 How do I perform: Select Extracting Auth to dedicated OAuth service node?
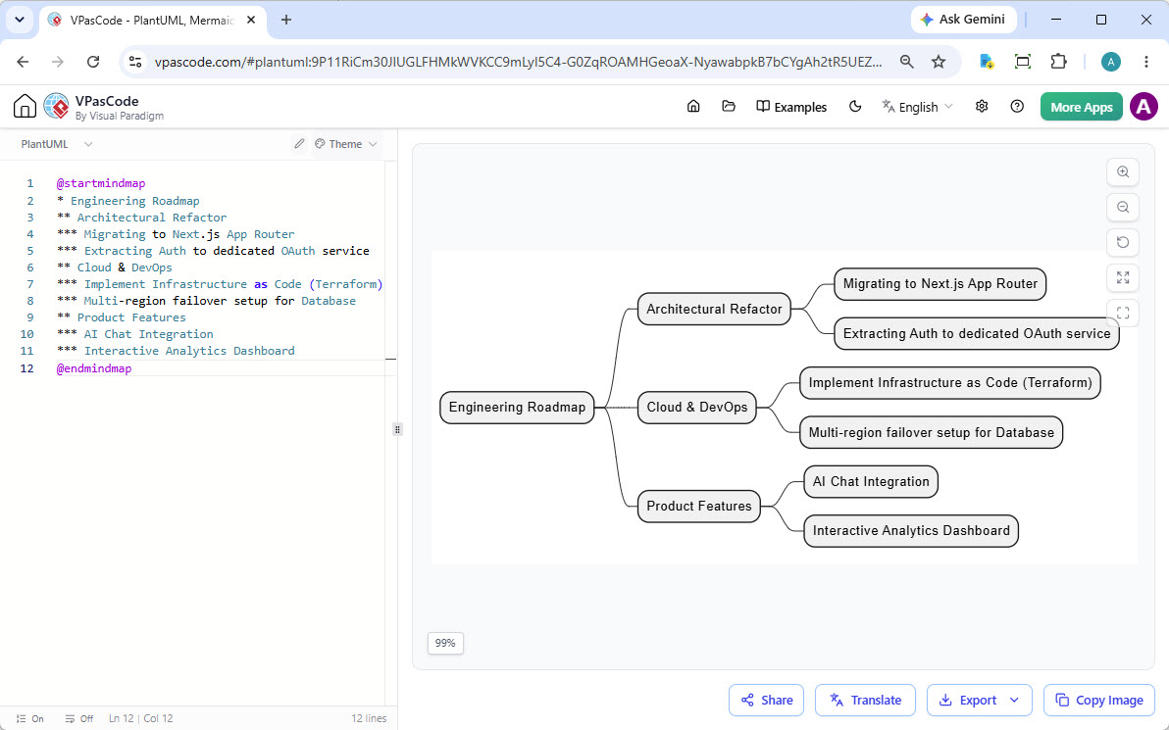click(977, 334)
